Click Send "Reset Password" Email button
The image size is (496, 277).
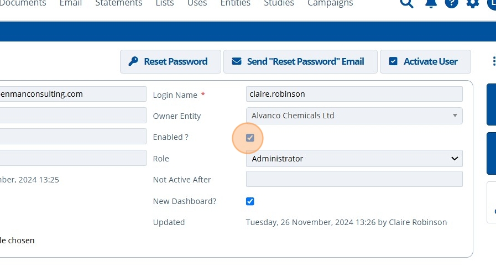[300, 61]
